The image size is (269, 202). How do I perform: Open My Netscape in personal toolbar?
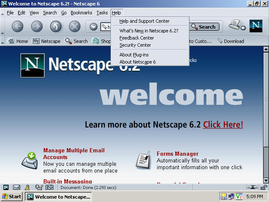pyautogui.click(x=47, y=41)
